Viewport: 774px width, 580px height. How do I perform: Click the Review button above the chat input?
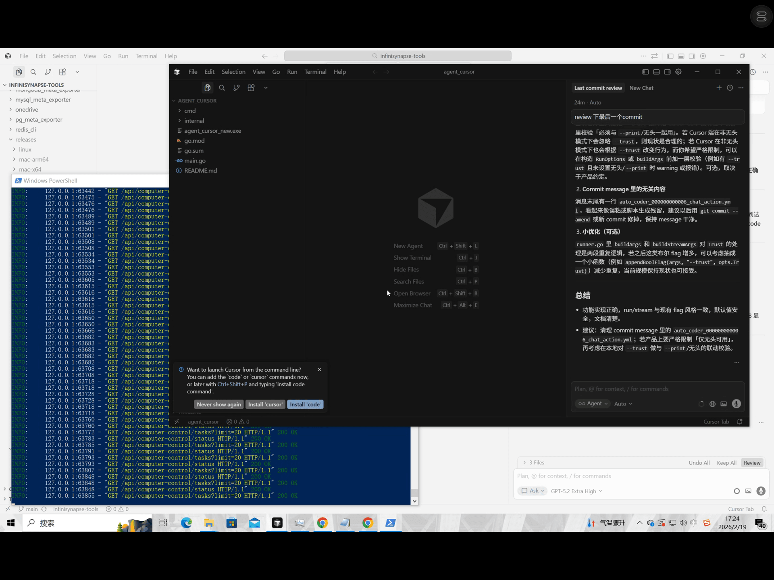pyautogui.click(x=752, y=462)
